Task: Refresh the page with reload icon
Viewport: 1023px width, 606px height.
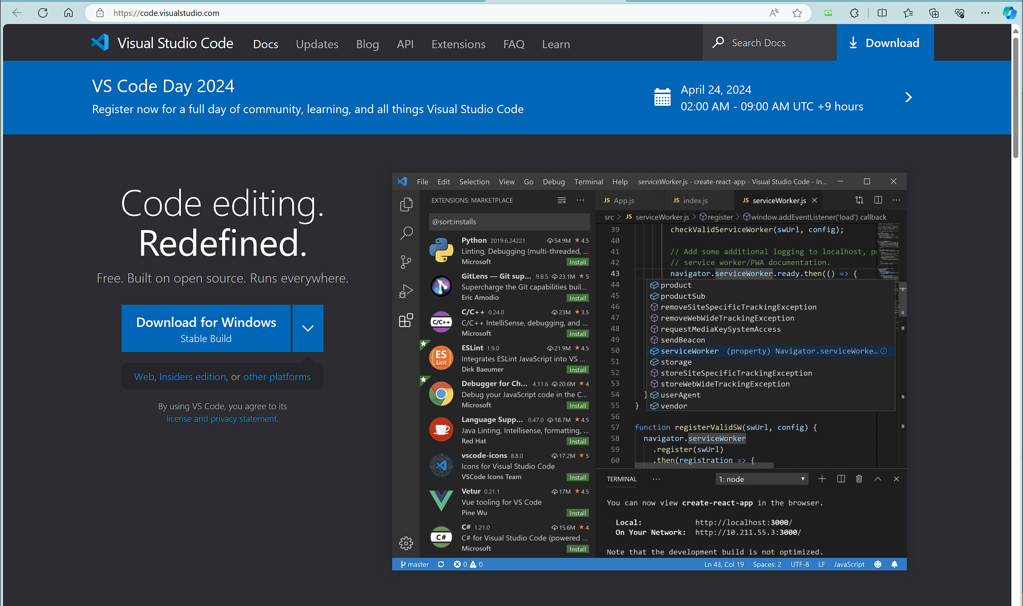Action: point(43,13)
